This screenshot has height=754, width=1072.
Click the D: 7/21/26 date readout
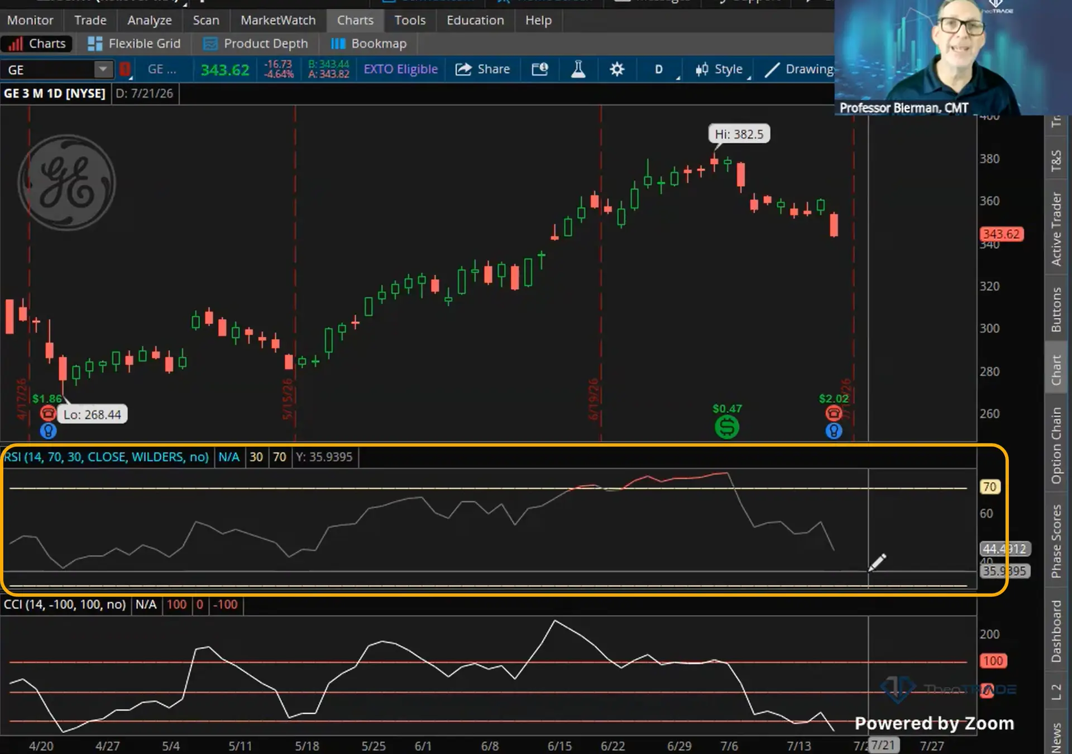click(x=144, y=93)
